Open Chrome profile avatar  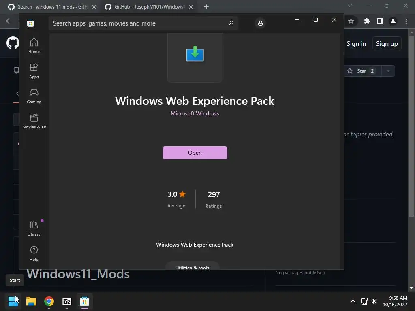pyautogui.click(x=393, y=21)
